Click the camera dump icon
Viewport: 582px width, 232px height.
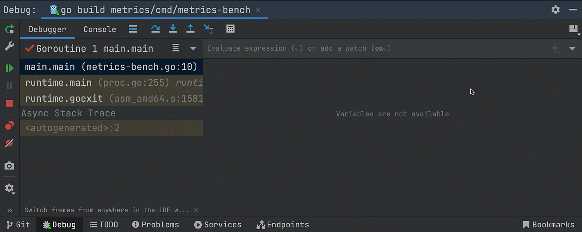pos(9,166)
